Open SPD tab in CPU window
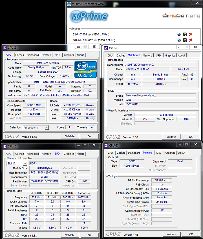 57,55
